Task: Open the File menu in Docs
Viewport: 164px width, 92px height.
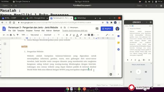Action: click(x=10, y=31)
